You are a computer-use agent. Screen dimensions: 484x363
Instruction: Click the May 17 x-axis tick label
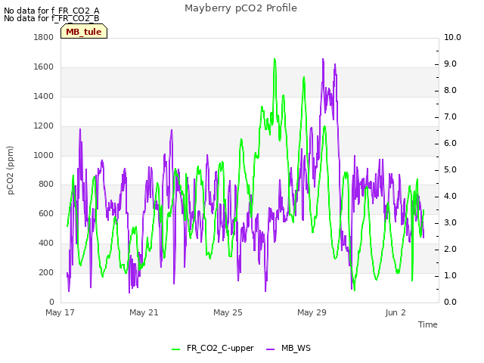(x=60, y=312)
